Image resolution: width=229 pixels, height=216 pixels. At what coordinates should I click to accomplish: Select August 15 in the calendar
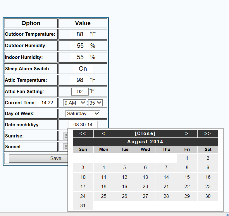[187, 177]
